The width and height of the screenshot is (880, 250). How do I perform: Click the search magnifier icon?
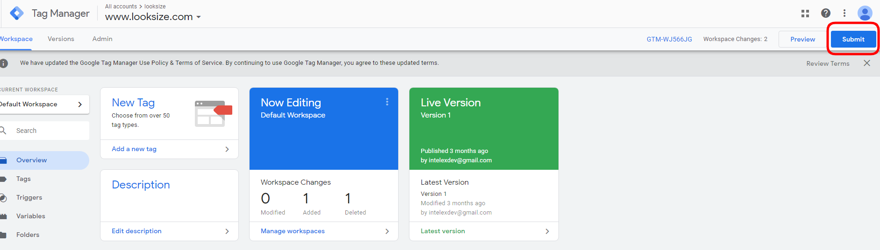[3, 131]
